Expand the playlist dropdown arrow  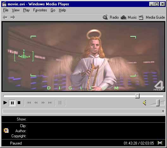[163, 111]
